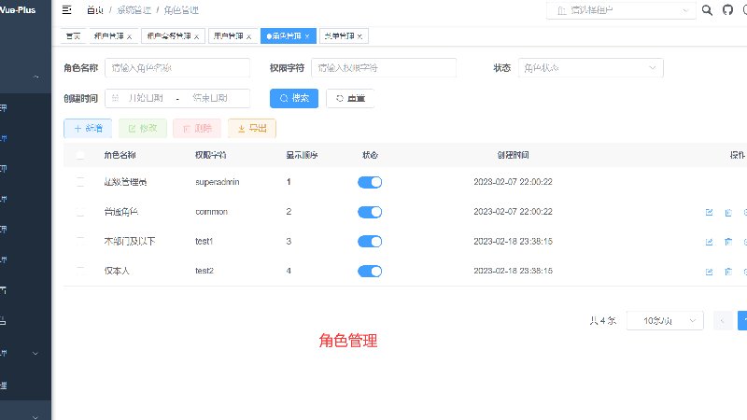Screen dimensions: 747x420
Task: Check the checkbox for the superadmin row
Action: tap(80, 182)
